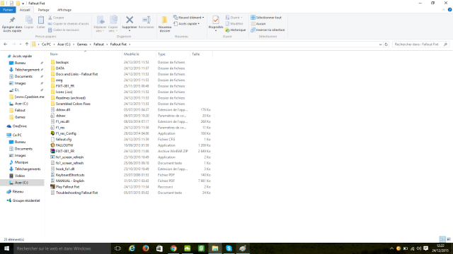This screenshot has width=453, height=254.
Task: Switch to details view icon in status bar
Action: tap(442, 239)
